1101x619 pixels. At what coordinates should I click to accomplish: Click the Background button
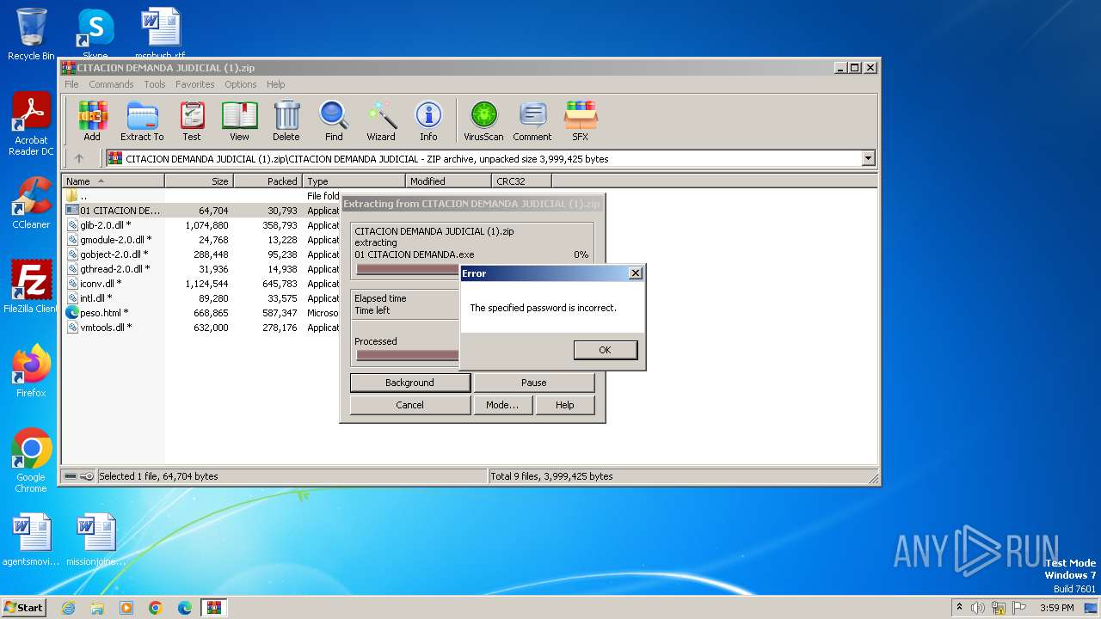coord(409,383)
